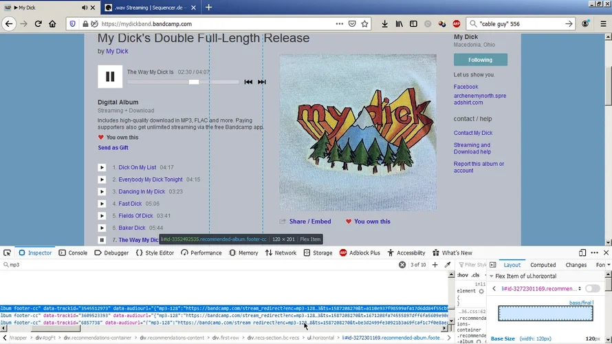Open flex item selector dropdown
This screenshot has height=344, width=612.
pyautogui.click(x=541, y=288)
